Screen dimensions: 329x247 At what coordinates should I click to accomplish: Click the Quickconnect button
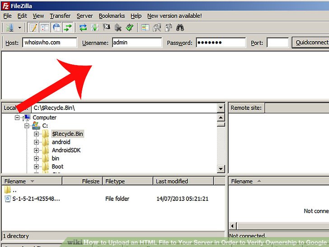pos(311,43)
